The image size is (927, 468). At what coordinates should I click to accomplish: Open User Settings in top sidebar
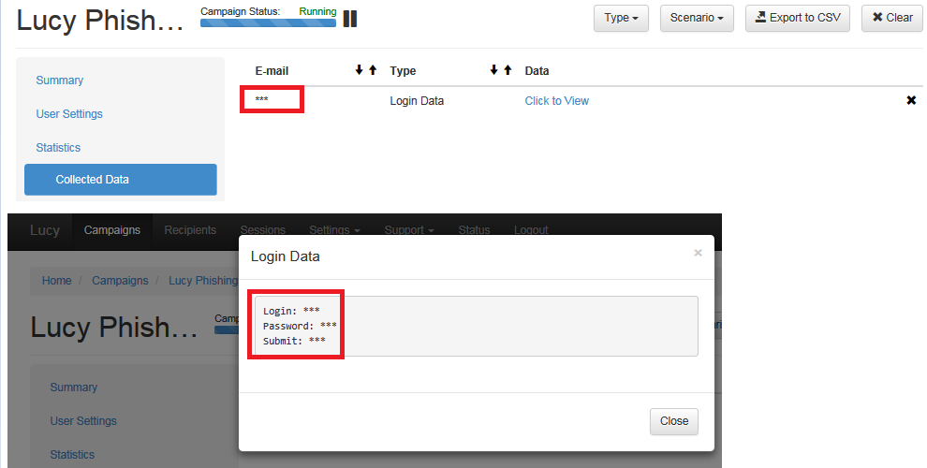(x=69, y=114)
